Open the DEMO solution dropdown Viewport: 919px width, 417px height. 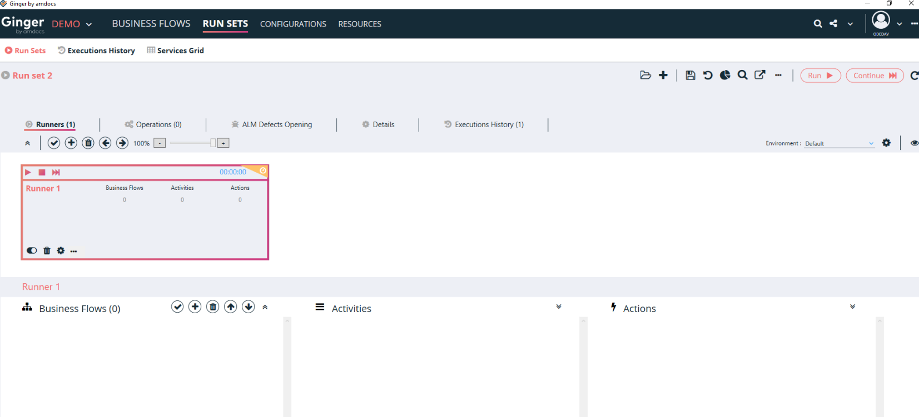tap(72, 24)
